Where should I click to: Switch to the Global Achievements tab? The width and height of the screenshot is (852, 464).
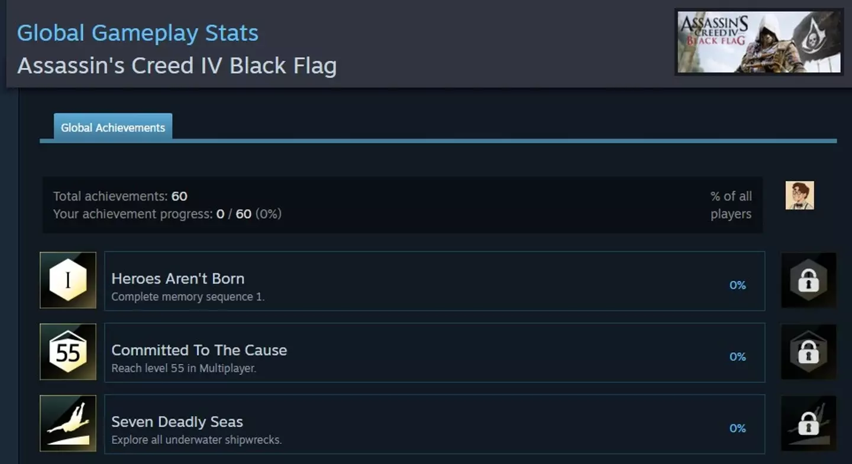click(112, 127)
